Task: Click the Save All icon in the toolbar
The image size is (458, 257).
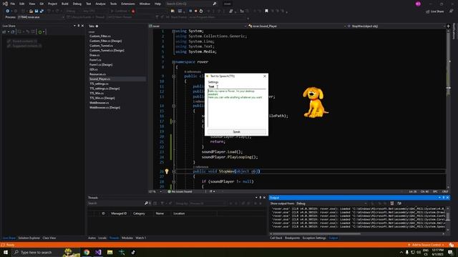Action: pos(42,11)
